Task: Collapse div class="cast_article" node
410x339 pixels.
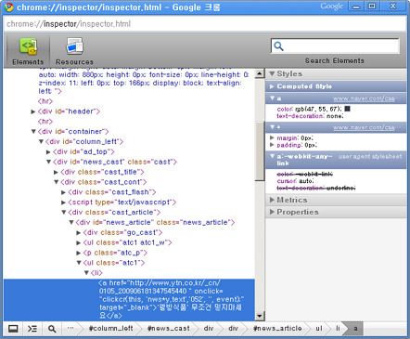Action: (x=64, y=213)
